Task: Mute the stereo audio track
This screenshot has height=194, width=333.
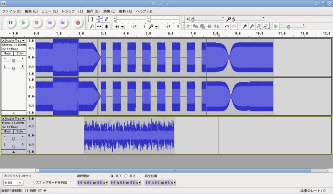Action: coord(7,53)
